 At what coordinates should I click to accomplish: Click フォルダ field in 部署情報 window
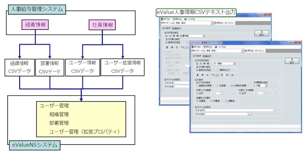(x=182, y=83)
